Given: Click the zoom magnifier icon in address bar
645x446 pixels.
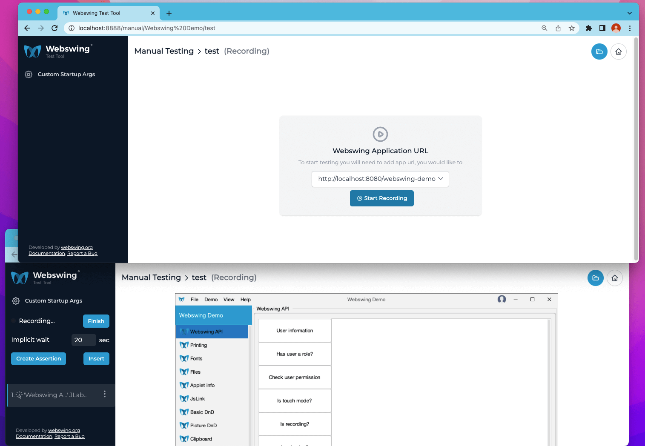Looking at the screenshot, I should click(544, 28).
